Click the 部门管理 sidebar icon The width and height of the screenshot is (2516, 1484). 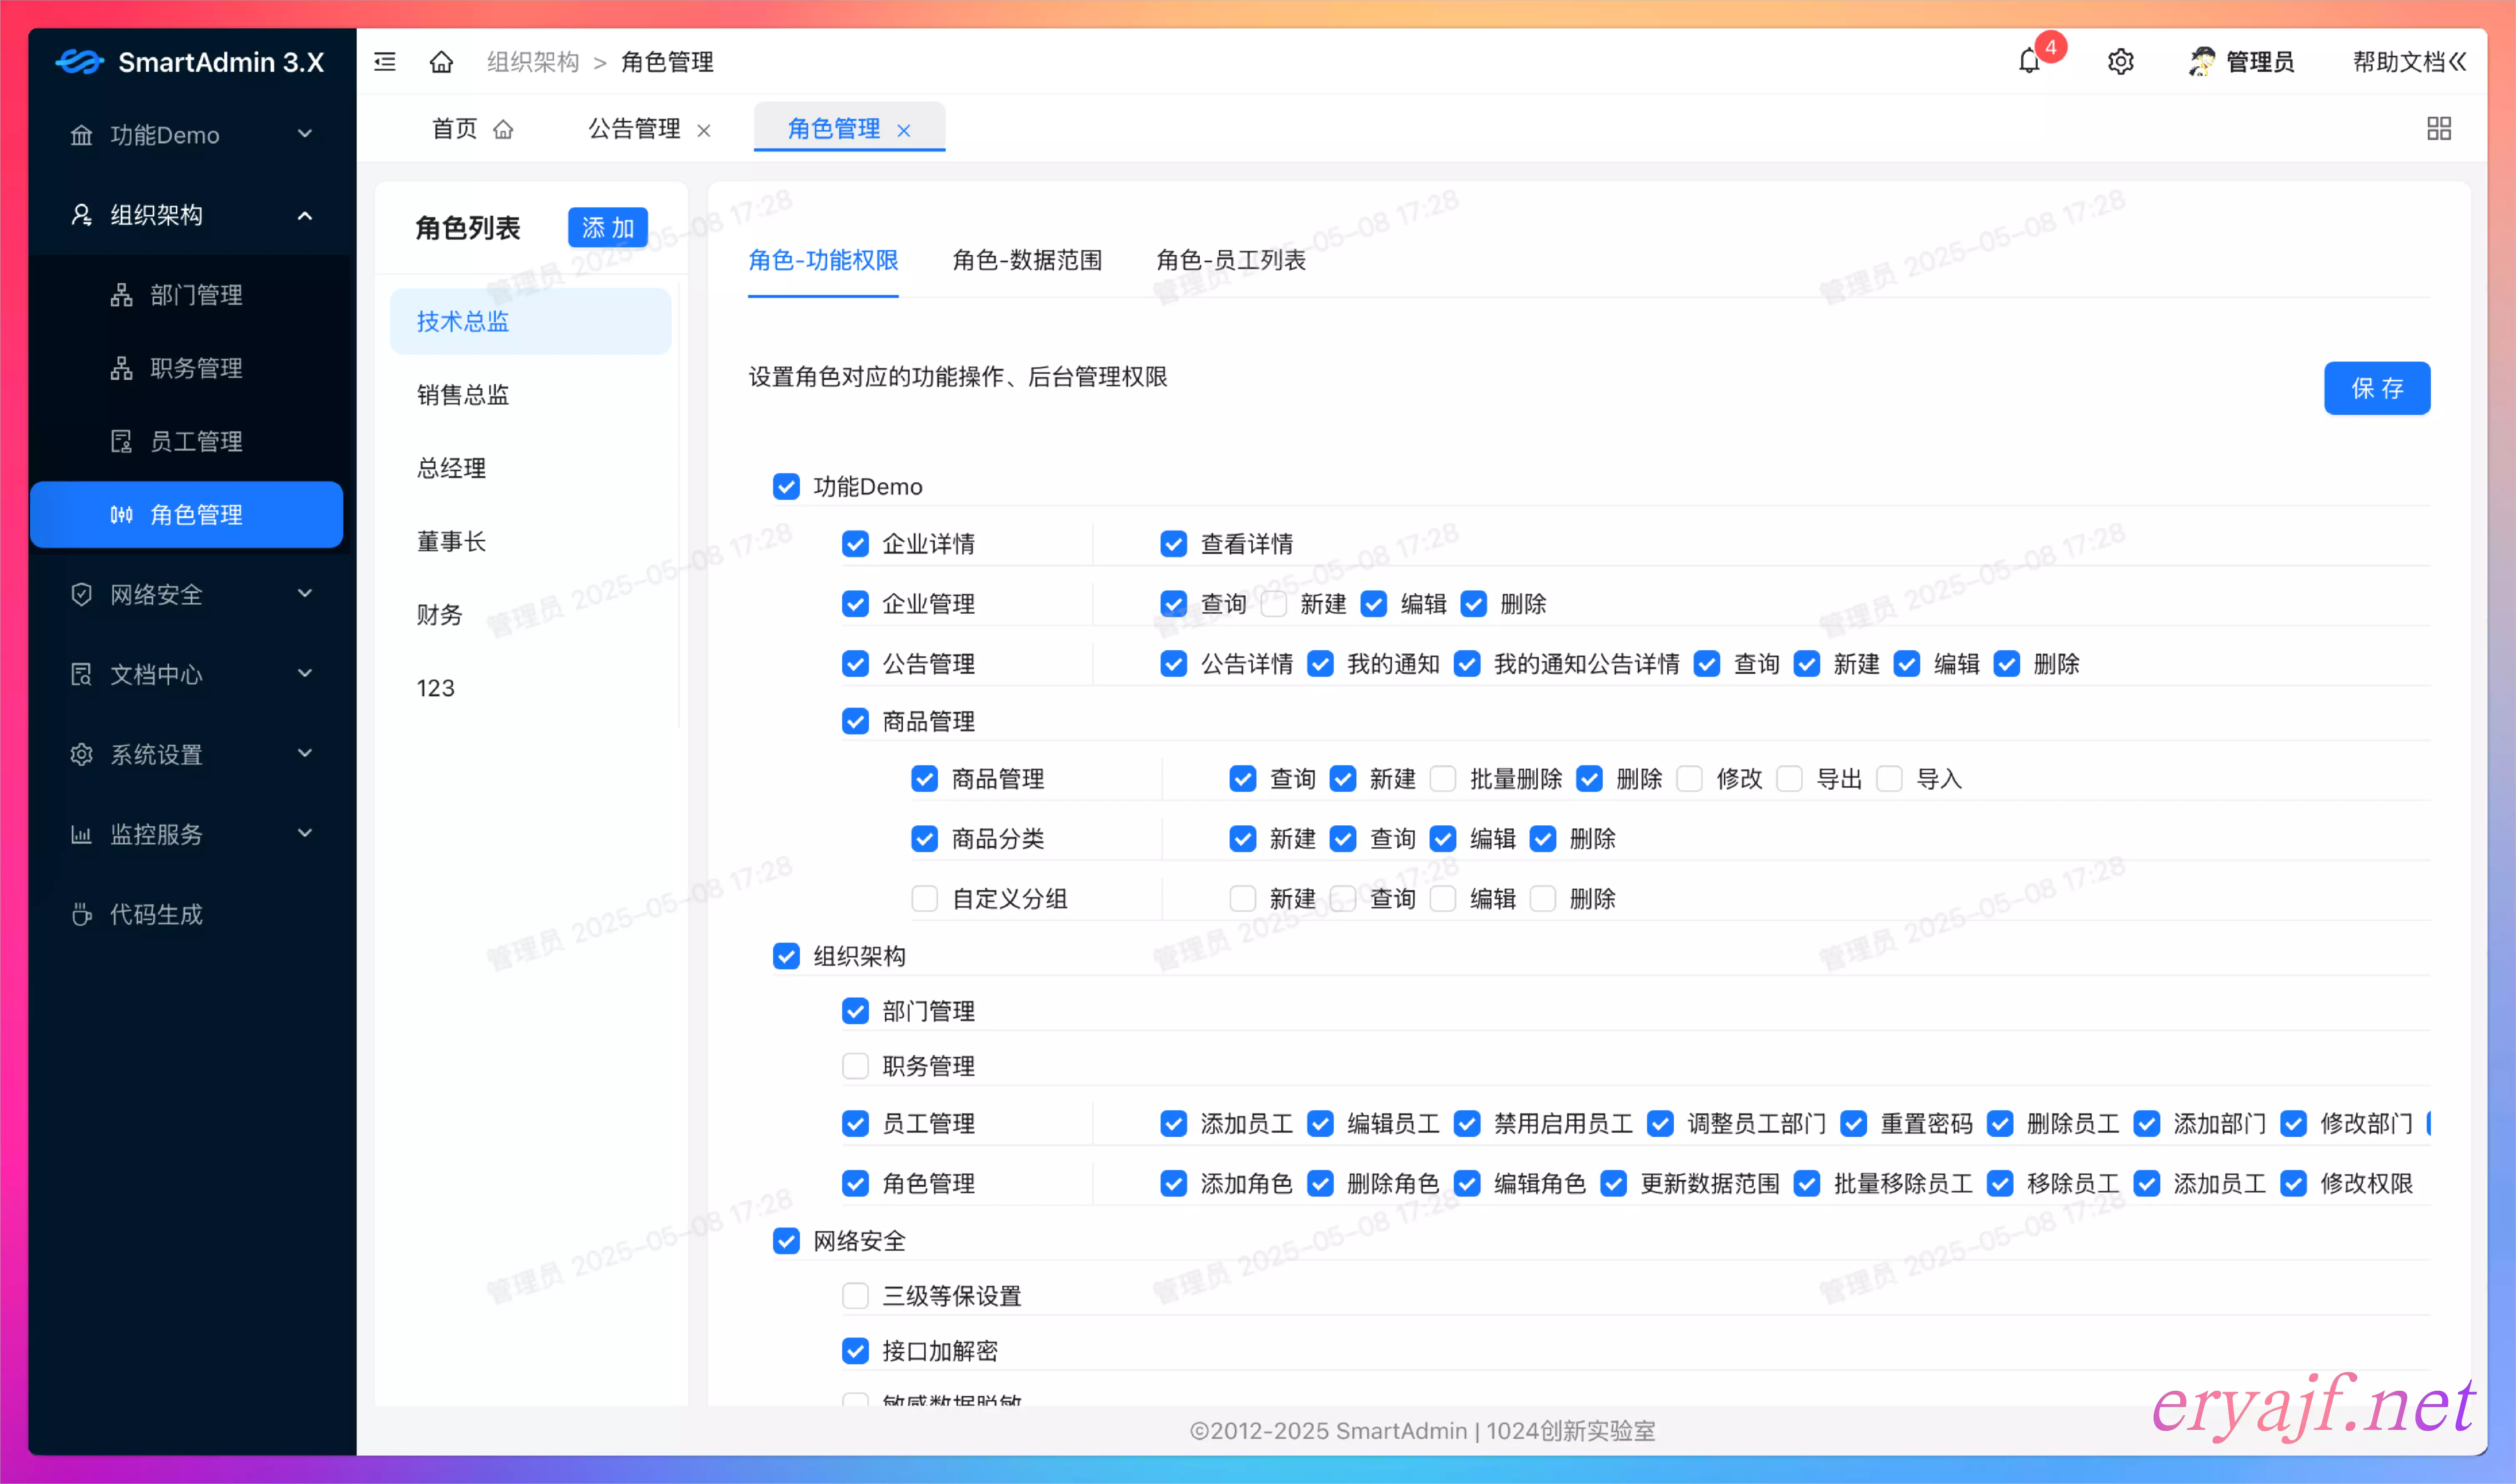pyautogui.click(x=121, y=295)
